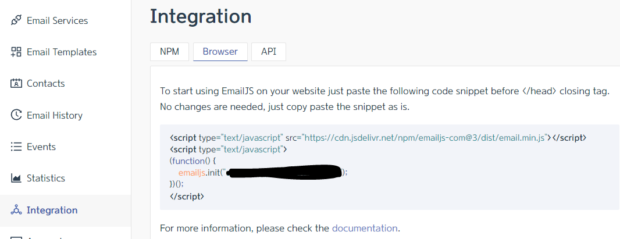
Task: Open the documentation link
Action: coord(365,228)
